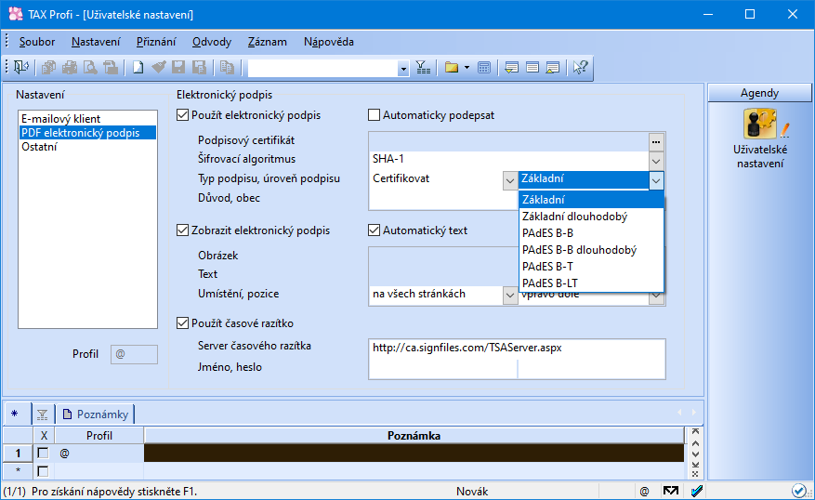This screenshot has width=815, height=500.
Task: Click the grayed copy-records toolbar icon
Action: [x=49, y=68]
